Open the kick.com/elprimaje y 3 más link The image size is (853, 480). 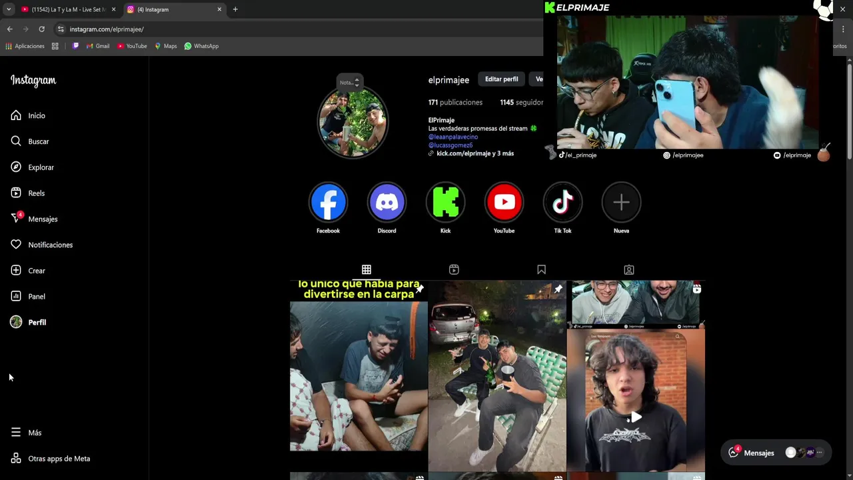(x=474, y=153)
